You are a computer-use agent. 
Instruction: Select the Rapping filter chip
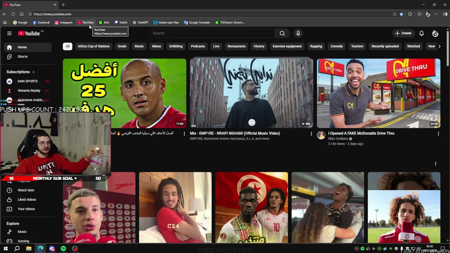pyautogui.click(x=316, y=46)
